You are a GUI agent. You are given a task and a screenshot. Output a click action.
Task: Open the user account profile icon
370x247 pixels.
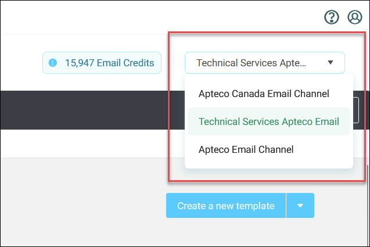(355, 17)
